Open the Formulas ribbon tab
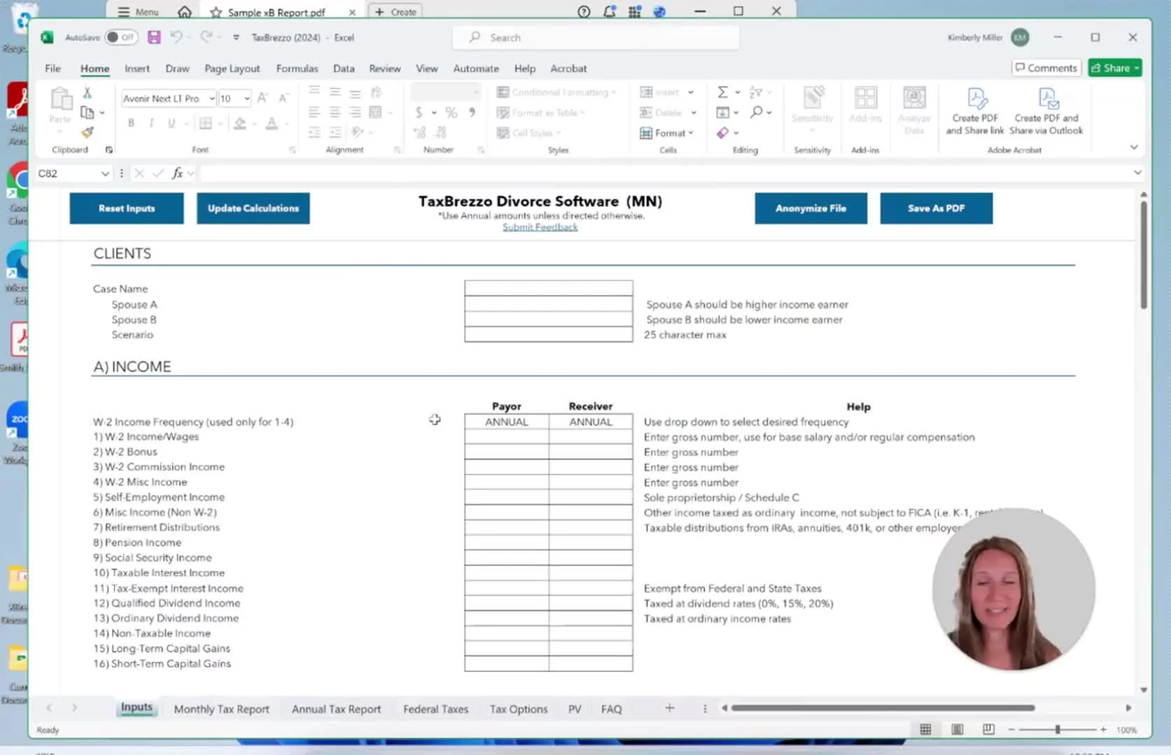The width and height of the screenshot is (1171, 755). 297,69
